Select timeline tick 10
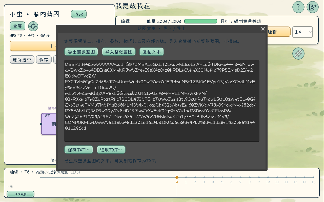324x202 pixels. 268,177
